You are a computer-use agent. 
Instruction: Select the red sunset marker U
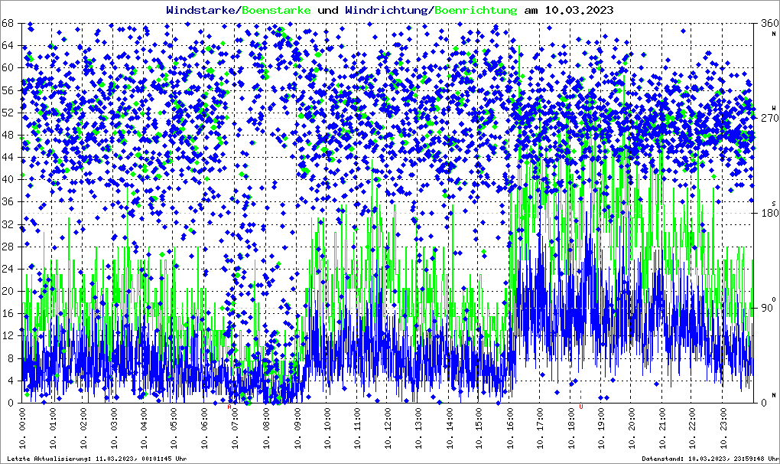click(x=581, y=407)
